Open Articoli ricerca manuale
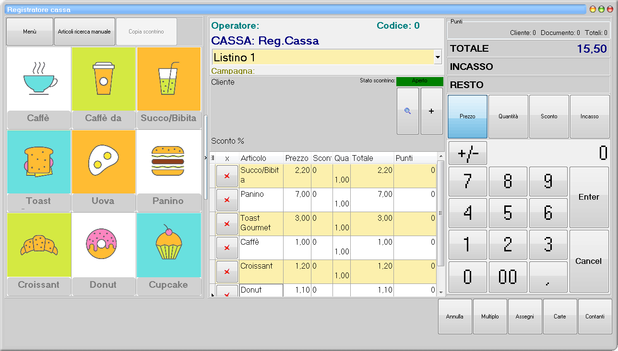Viewport: 618px width, 351px height. tap(84, 32)
